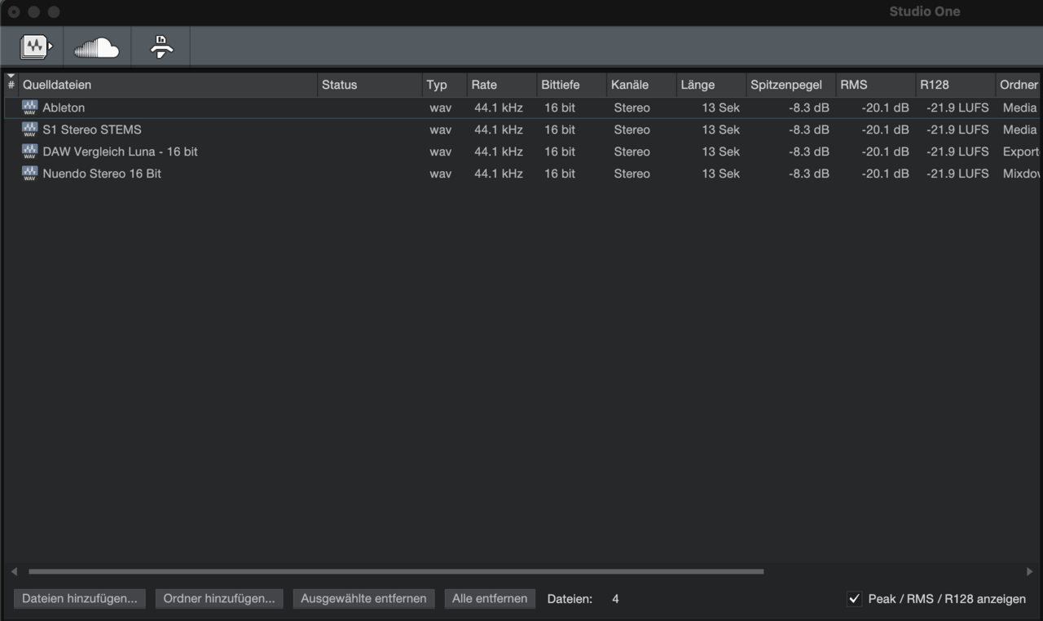Click the scrollbar right arrow
1043x621 pixels.
[1029, 572]
